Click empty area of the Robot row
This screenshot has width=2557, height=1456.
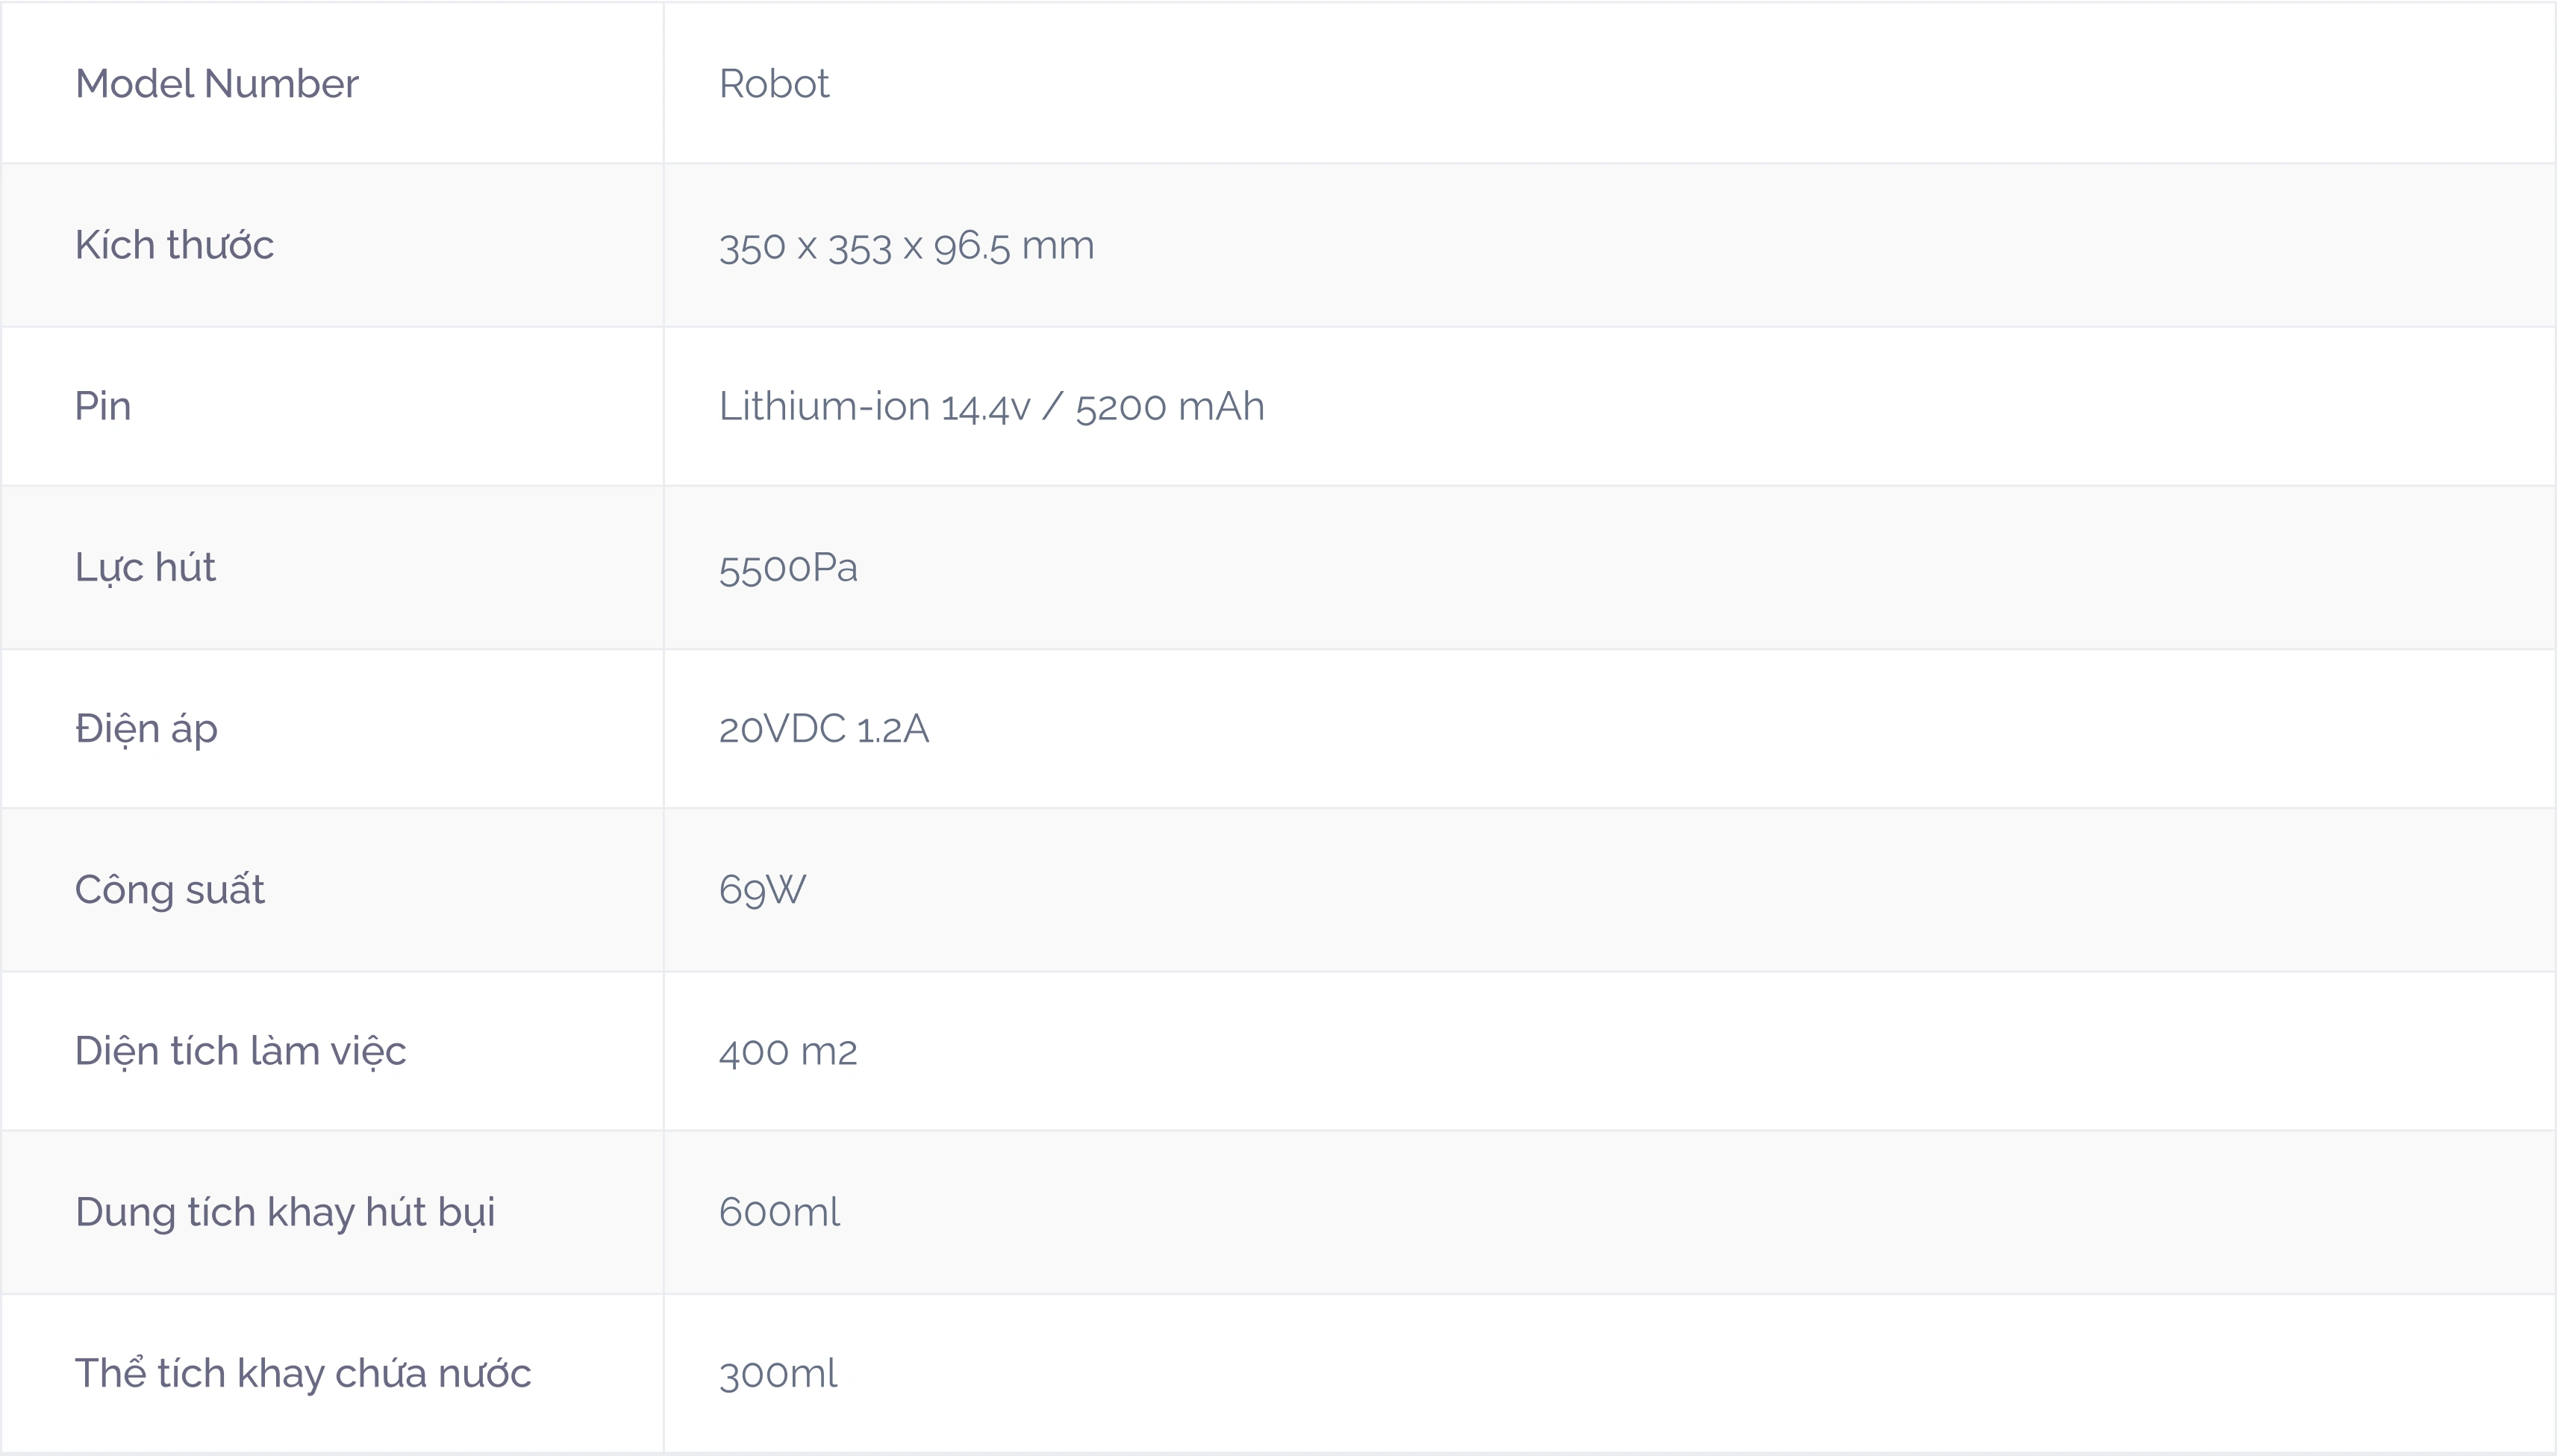pos(1700,83)
